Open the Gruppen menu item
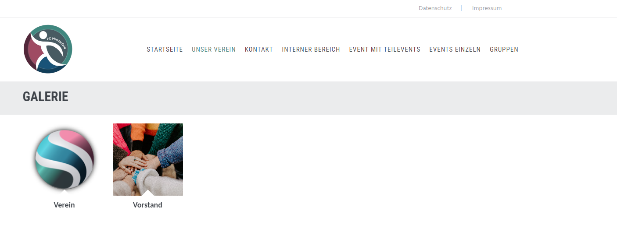Viewport: 617px width, 232px height. pos(504,49)
